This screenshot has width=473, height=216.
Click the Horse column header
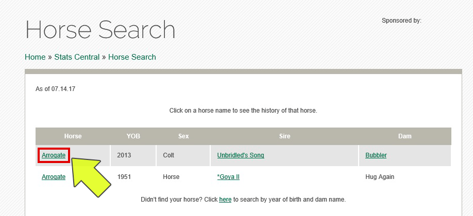[x=73, y=136]
